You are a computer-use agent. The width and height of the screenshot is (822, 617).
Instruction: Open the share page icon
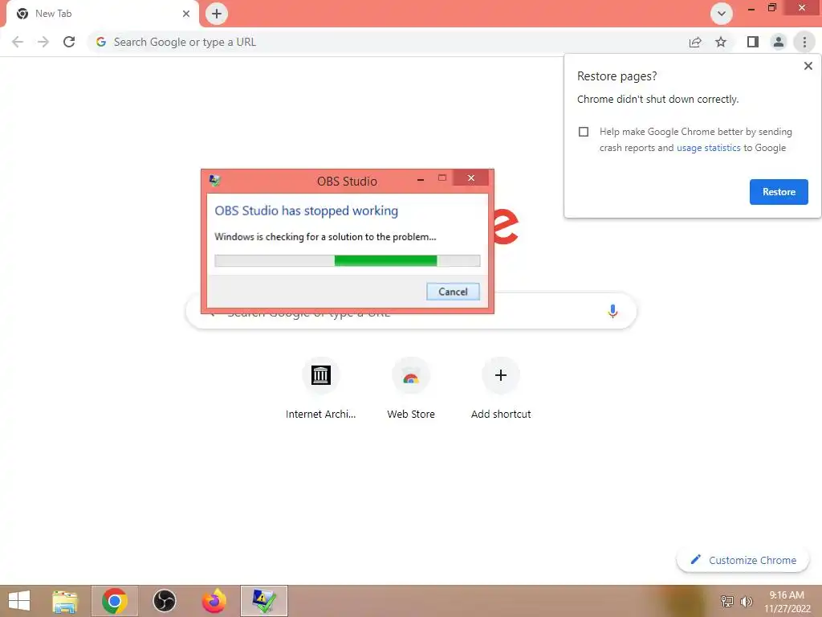(695, 42)
